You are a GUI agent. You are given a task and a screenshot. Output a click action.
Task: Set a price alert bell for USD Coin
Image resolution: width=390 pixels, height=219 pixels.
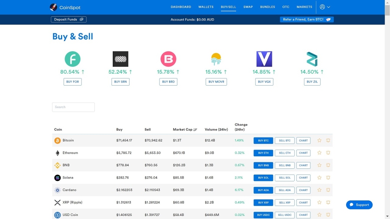[x=328, y=215]
